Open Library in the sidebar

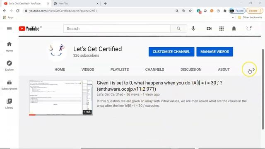(x=9, y=104)
